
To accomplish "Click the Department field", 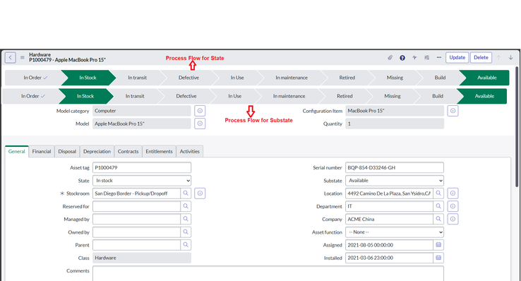I will pos(389,206).
